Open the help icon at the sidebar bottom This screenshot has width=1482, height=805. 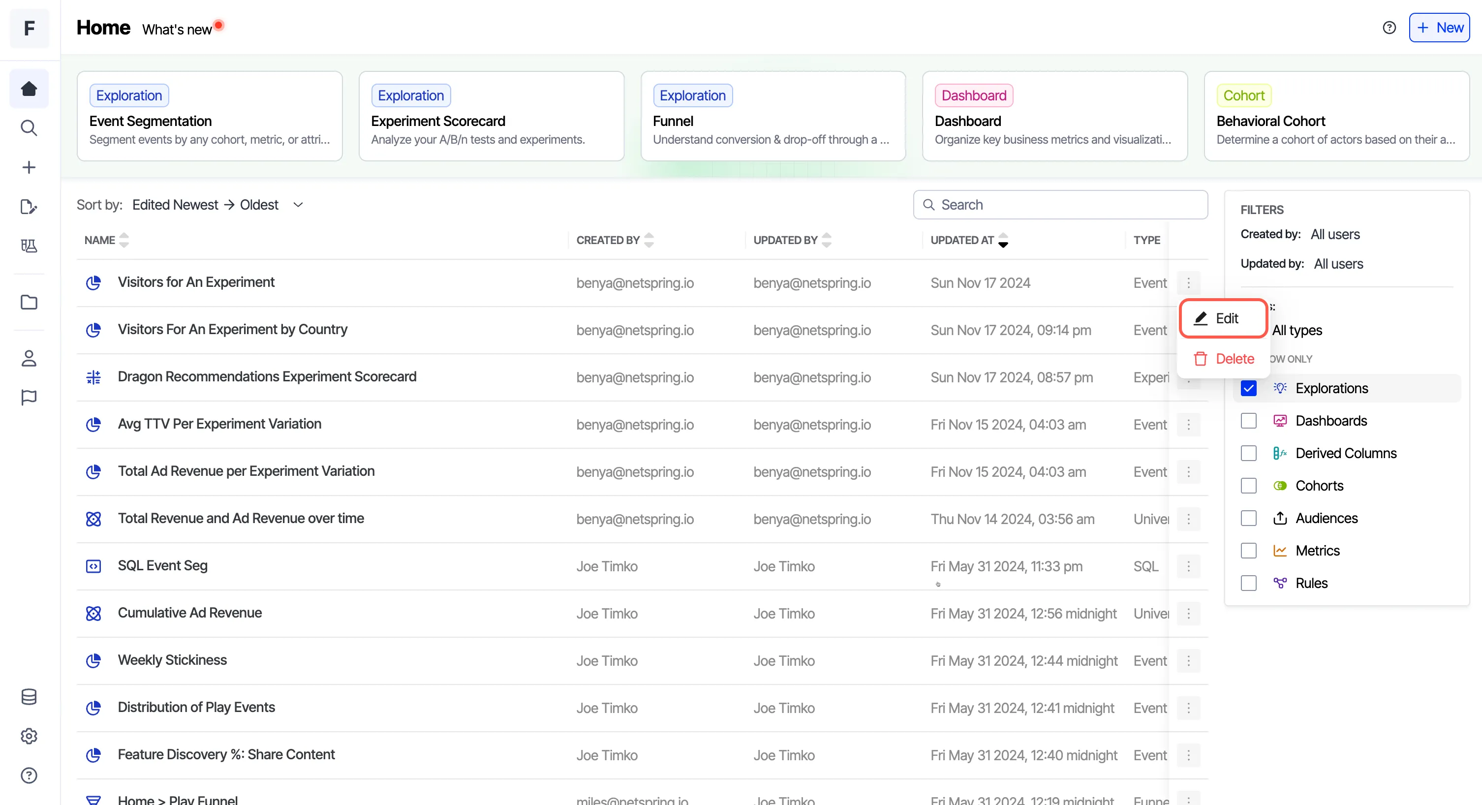[x=29, y=775]
